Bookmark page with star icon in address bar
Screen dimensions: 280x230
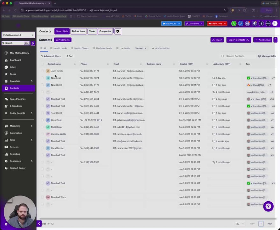coord(225,11)
